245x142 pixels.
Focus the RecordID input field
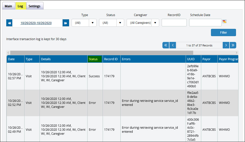pyautogui.click(x=174, y=23)
